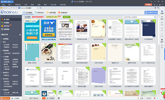Open the 视图 ribbon tab
This screenshot has width=165, height=100.
click(39, 5)
